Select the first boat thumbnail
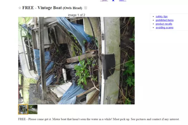 (x=23, y=109)
